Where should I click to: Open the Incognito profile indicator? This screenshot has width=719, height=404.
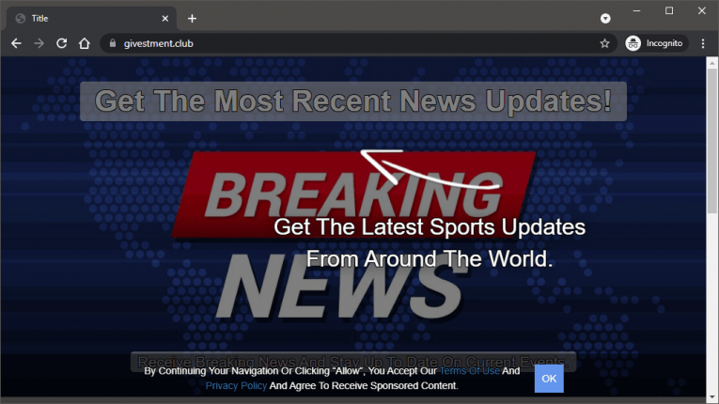coord(654,43)
